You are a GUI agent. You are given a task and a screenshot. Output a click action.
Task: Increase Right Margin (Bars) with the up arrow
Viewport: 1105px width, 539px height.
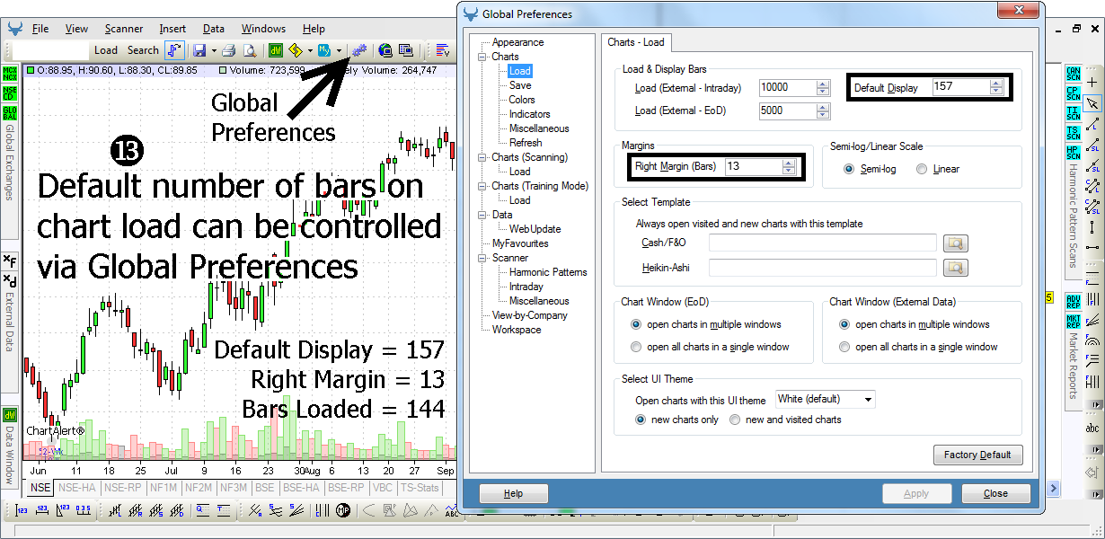pyautogui.click(x=789, y=163)
